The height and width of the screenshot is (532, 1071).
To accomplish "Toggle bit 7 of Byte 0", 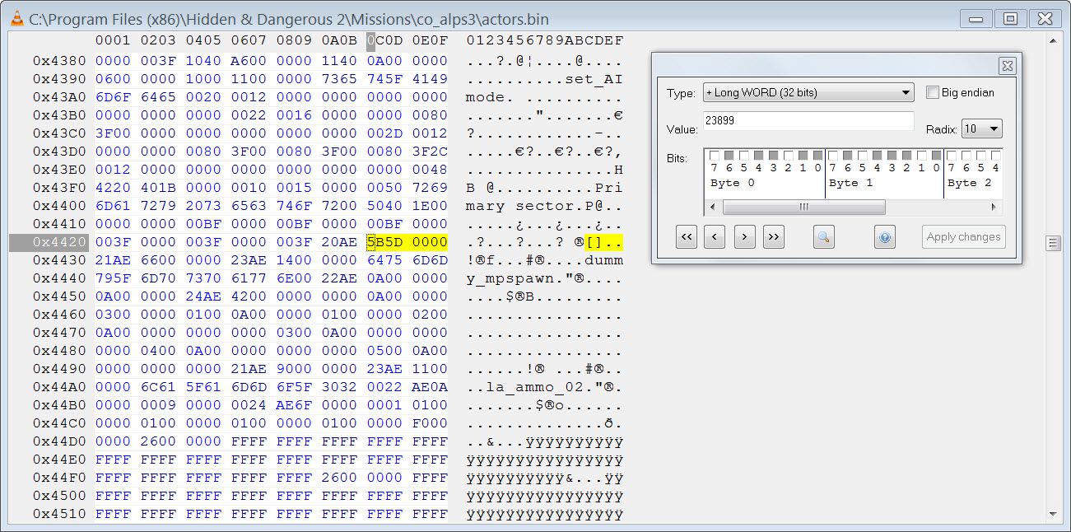I will [x=714, y=156].
